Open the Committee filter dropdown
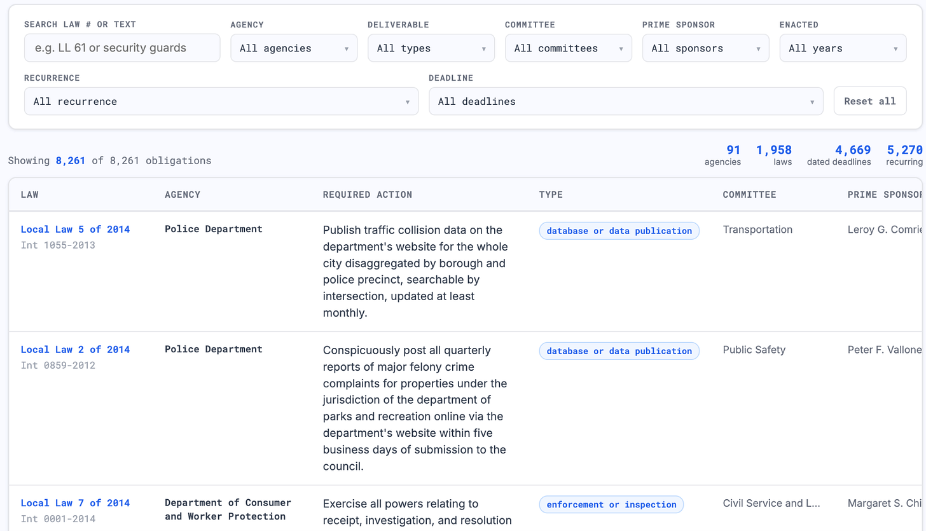This screenshot has width=926, height=531. tap(569, 48)
